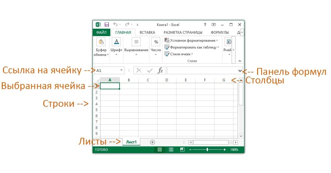The image size is (331, 173).
Task: Click horizontal scrollbar left arrow
Action: pyautogui.click(x=191, y=143)
